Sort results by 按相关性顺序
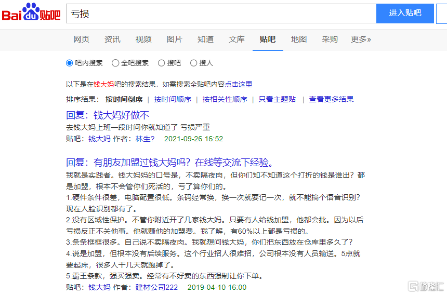447x295 pixels. [225, 99]
